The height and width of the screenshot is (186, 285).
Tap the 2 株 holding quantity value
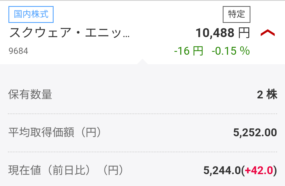tap(267, 94)
